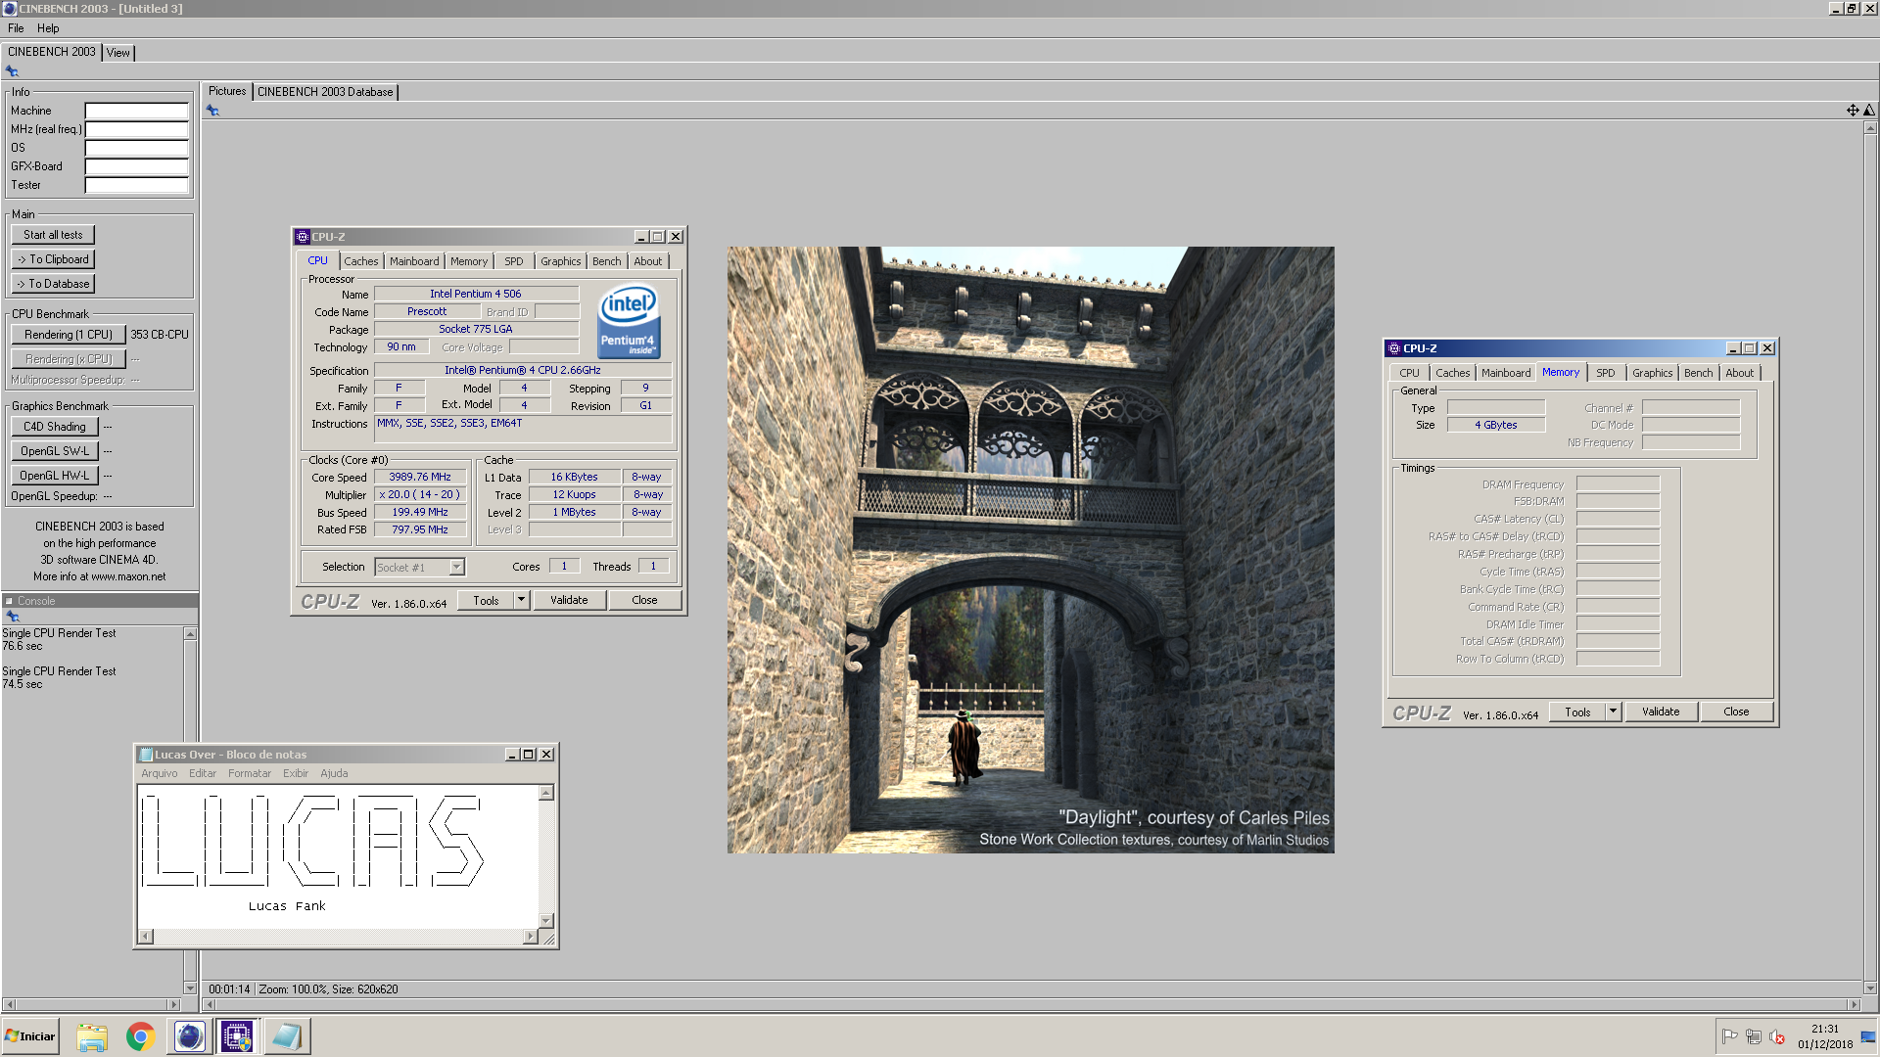1880x1057 pixels.
Task: Click Console scrollbar up arrow
Action: [190, 634]
